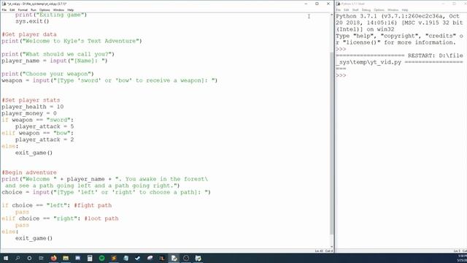This screenshot has width=467, height=263.
Task: Open the Window menu in the editor window
Action: click(x=58, y=9)
